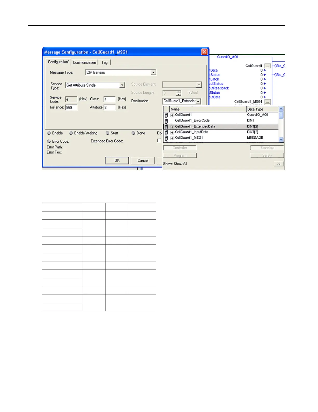
Task: Click the Cancel button
Action: (x=143, y=160)
